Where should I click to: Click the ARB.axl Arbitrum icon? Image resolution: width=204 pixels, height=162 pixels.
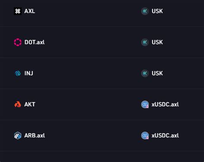pyautogui.click(x=18, y=135)
